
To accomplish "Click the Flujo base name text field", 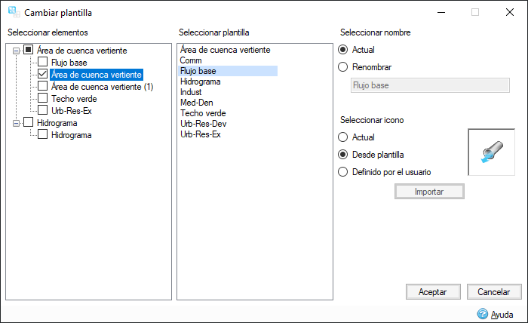I will click(430, 85).
